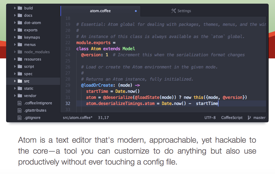
Task: Click the node_modules folder icon
Action: [x=20, y=52]
